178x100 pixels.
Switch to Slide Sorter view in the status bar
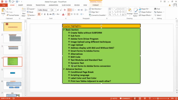coord(140,98)
